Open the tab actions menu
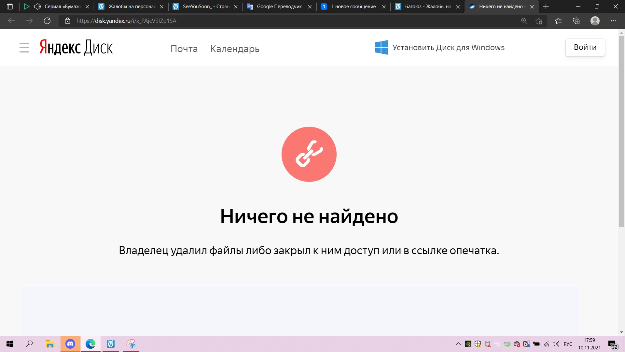 (10, 7)
